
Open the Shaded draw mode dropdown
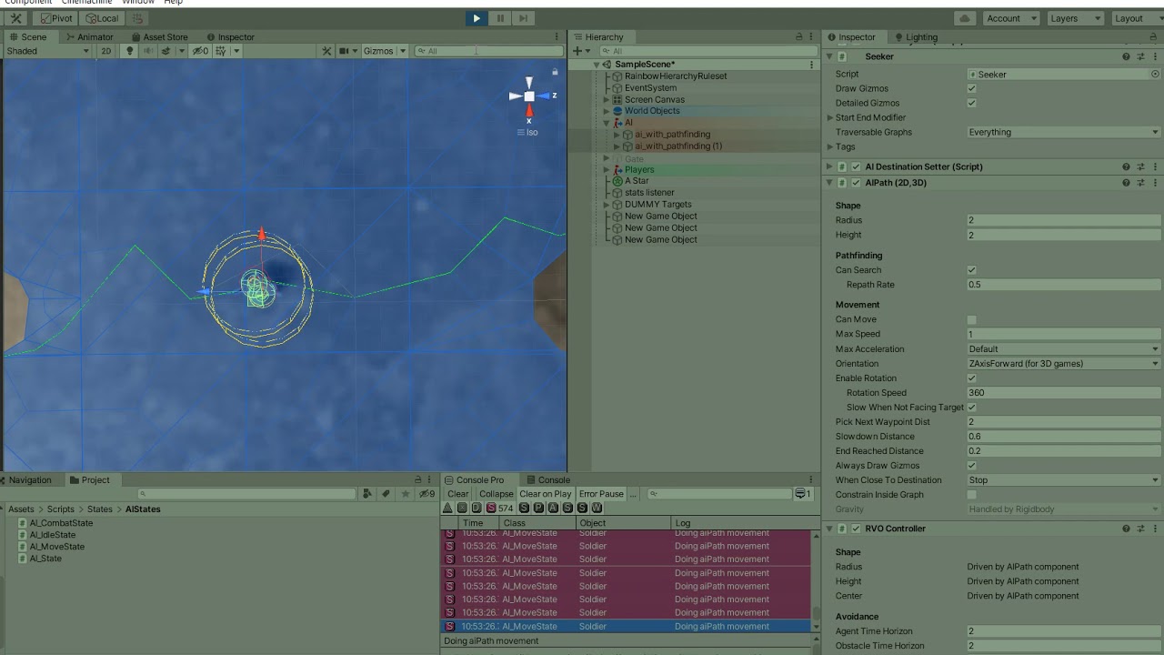click(x=47, y=51)
